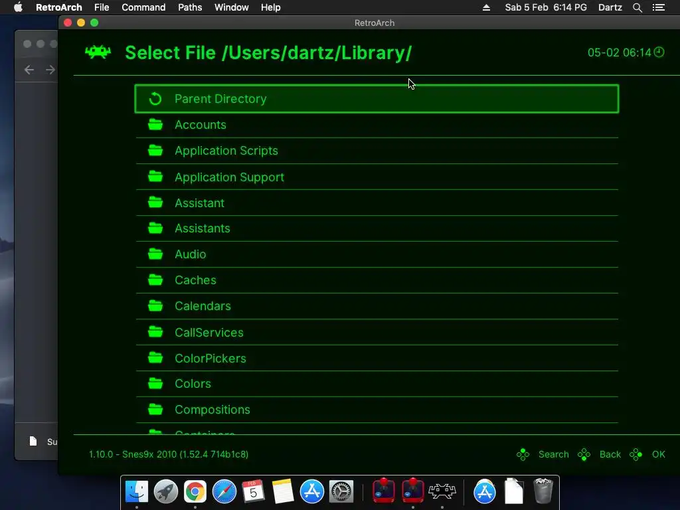Click the date and time in menu bar
The width and height of the screenshot is (680, 510).
[x=546, y=7]
